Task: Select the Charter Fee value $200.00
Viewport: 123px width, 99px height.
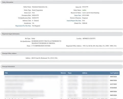Action: (85, 23)
